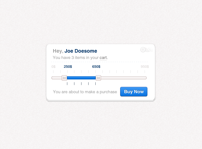The height and width of the screenshot is (149, 202).
Task: Click the postmark stamp icon on the card
Action: 147,50
